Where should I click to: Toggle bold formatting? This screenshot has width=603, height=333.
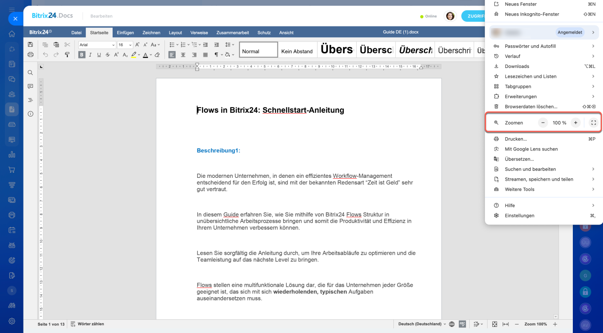click(82, 55)
